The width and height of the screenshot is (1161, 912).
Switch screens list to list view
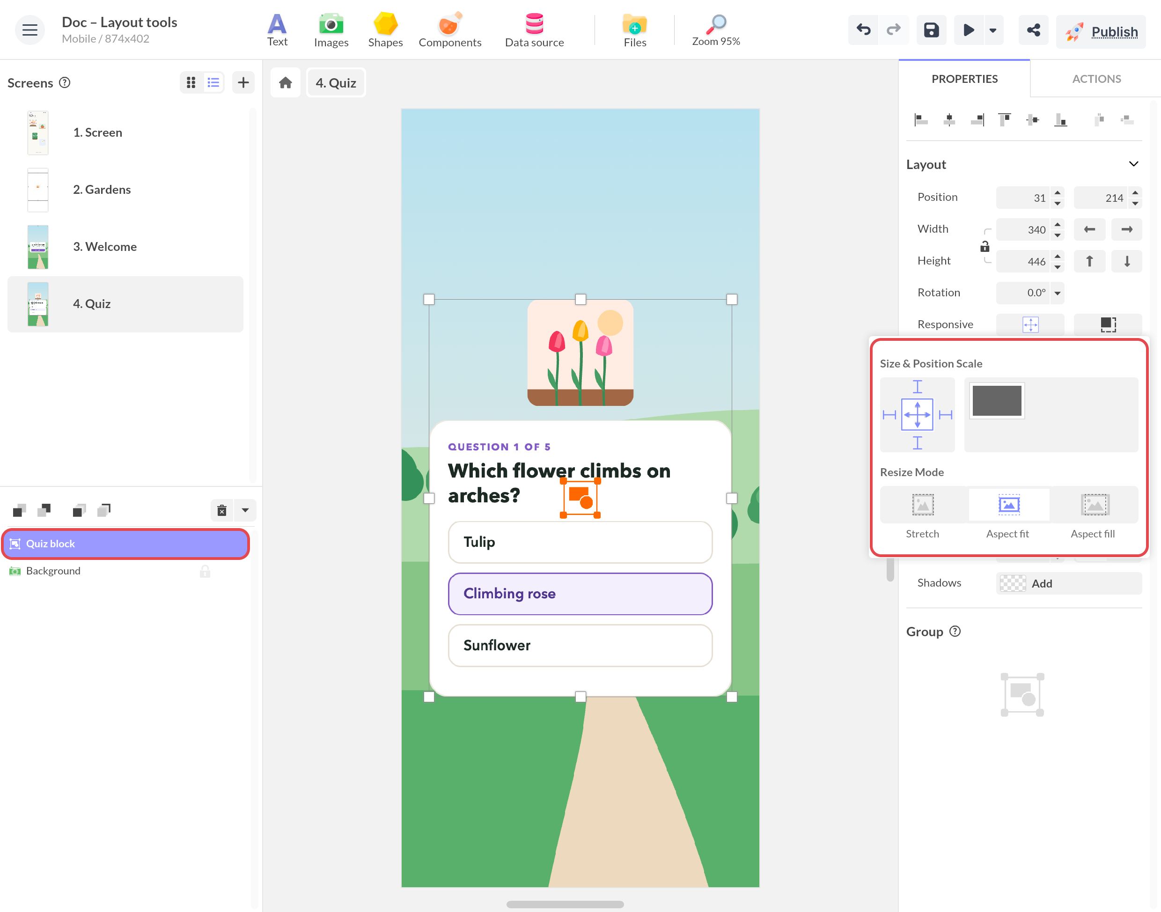pos(213,82)
